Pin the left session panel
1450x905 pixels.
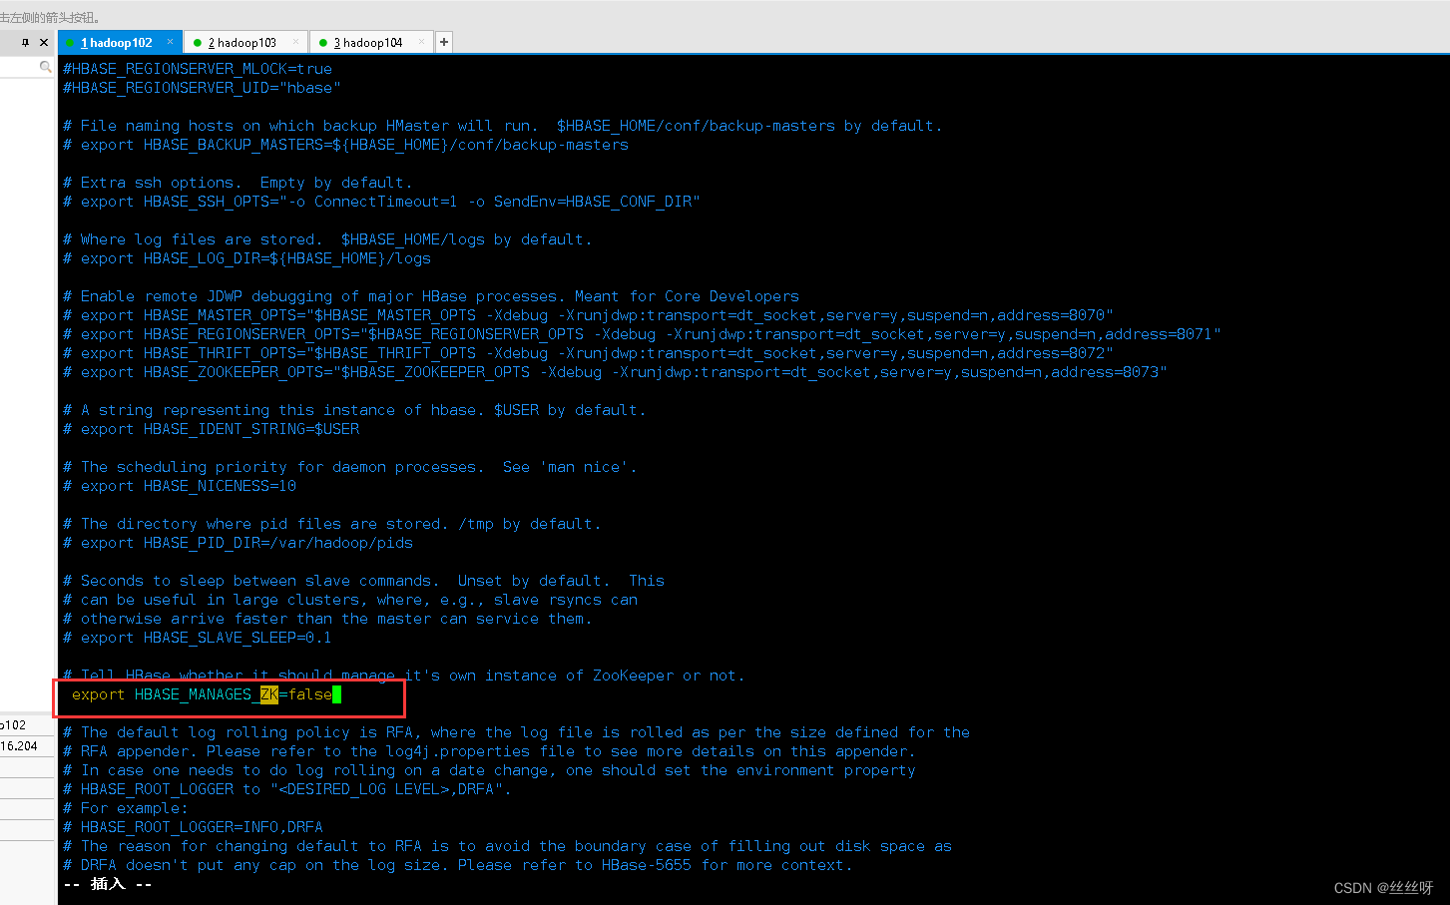point(26,43)
